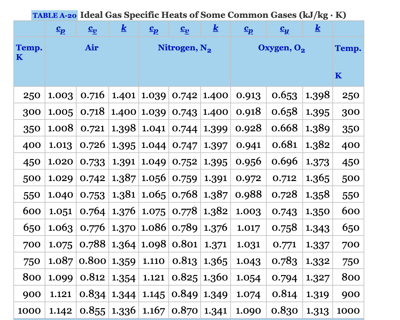The width and height of the screenshot is (400, 320).
Task: Click the k link above the Oxygen columns
Action: pyautogui.click(x=317, y=28)
